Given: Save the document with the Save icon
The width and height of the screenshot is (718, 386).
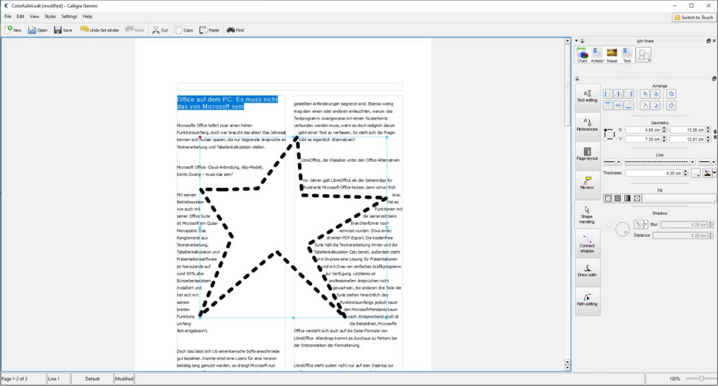Looking at the screenshot, I should [63, 30].
